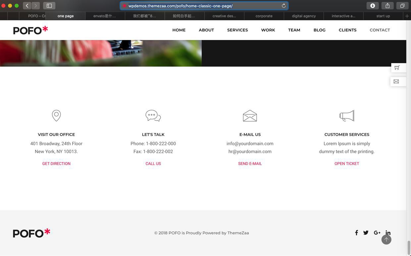Viewport: 411px width, 256px height.
Task: Go to CONTACT nav item
Action: pyautogui.click(x=380, y=30)
